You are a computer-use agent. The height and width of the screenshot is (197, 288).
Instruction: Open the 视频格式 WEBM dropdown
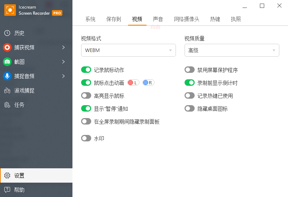tap(128, 50)
